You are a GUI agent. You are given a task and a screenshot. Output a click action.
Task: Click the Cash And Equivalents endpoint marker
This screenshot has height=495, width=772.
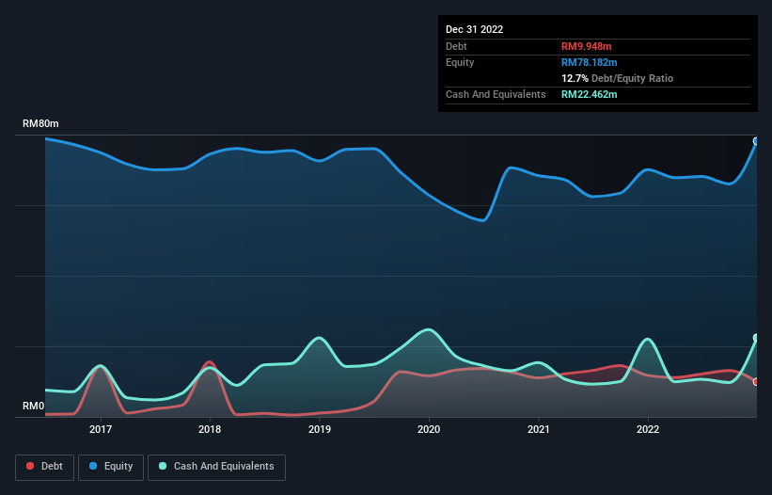756,338
